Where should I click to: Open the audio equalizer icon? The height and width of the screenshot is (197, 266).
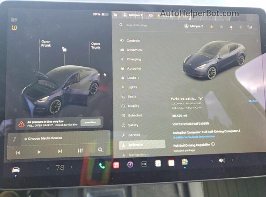80,150
